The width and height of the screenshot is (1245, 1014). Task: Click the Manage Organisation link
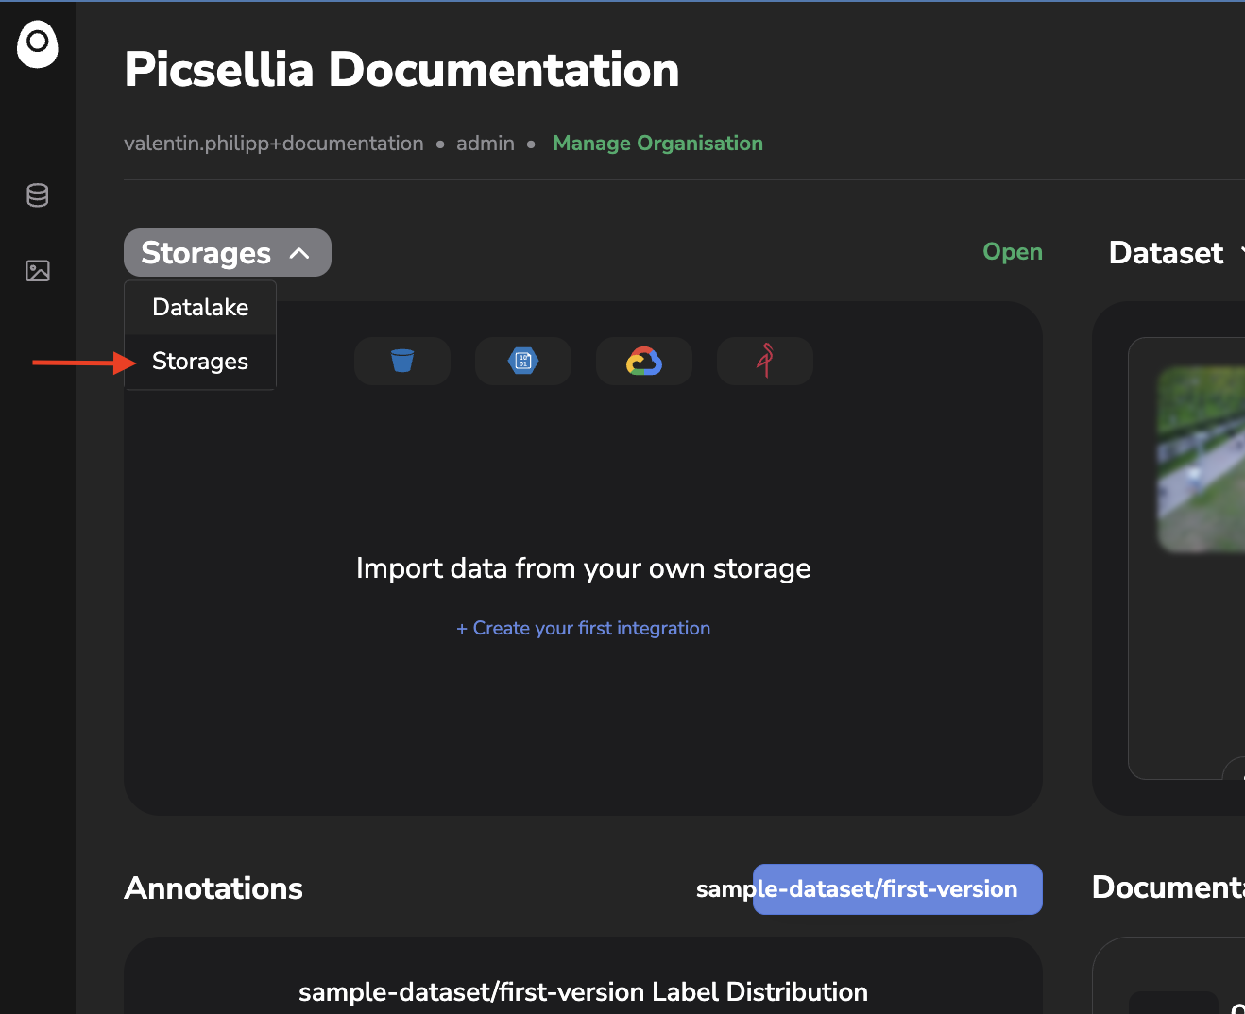click(658, 144)
